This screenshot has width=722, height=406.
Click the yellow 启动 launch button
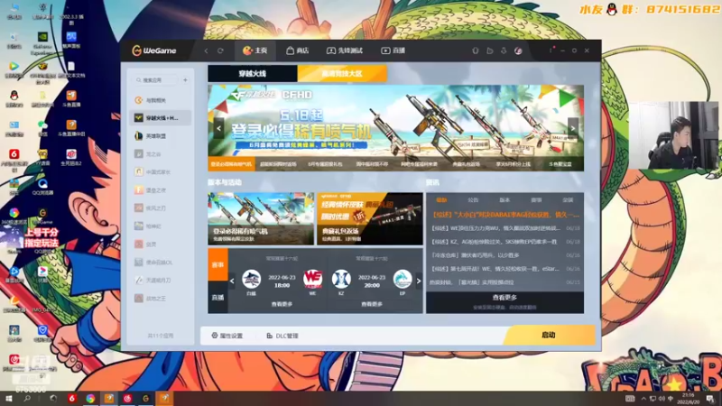(549, 335)
